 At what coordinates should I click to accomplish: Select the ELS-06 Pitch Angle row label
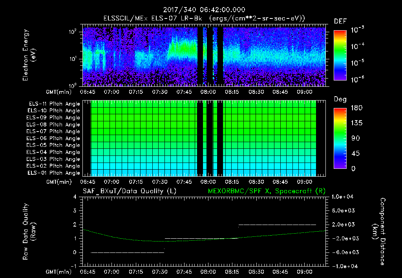click(53, 139)
